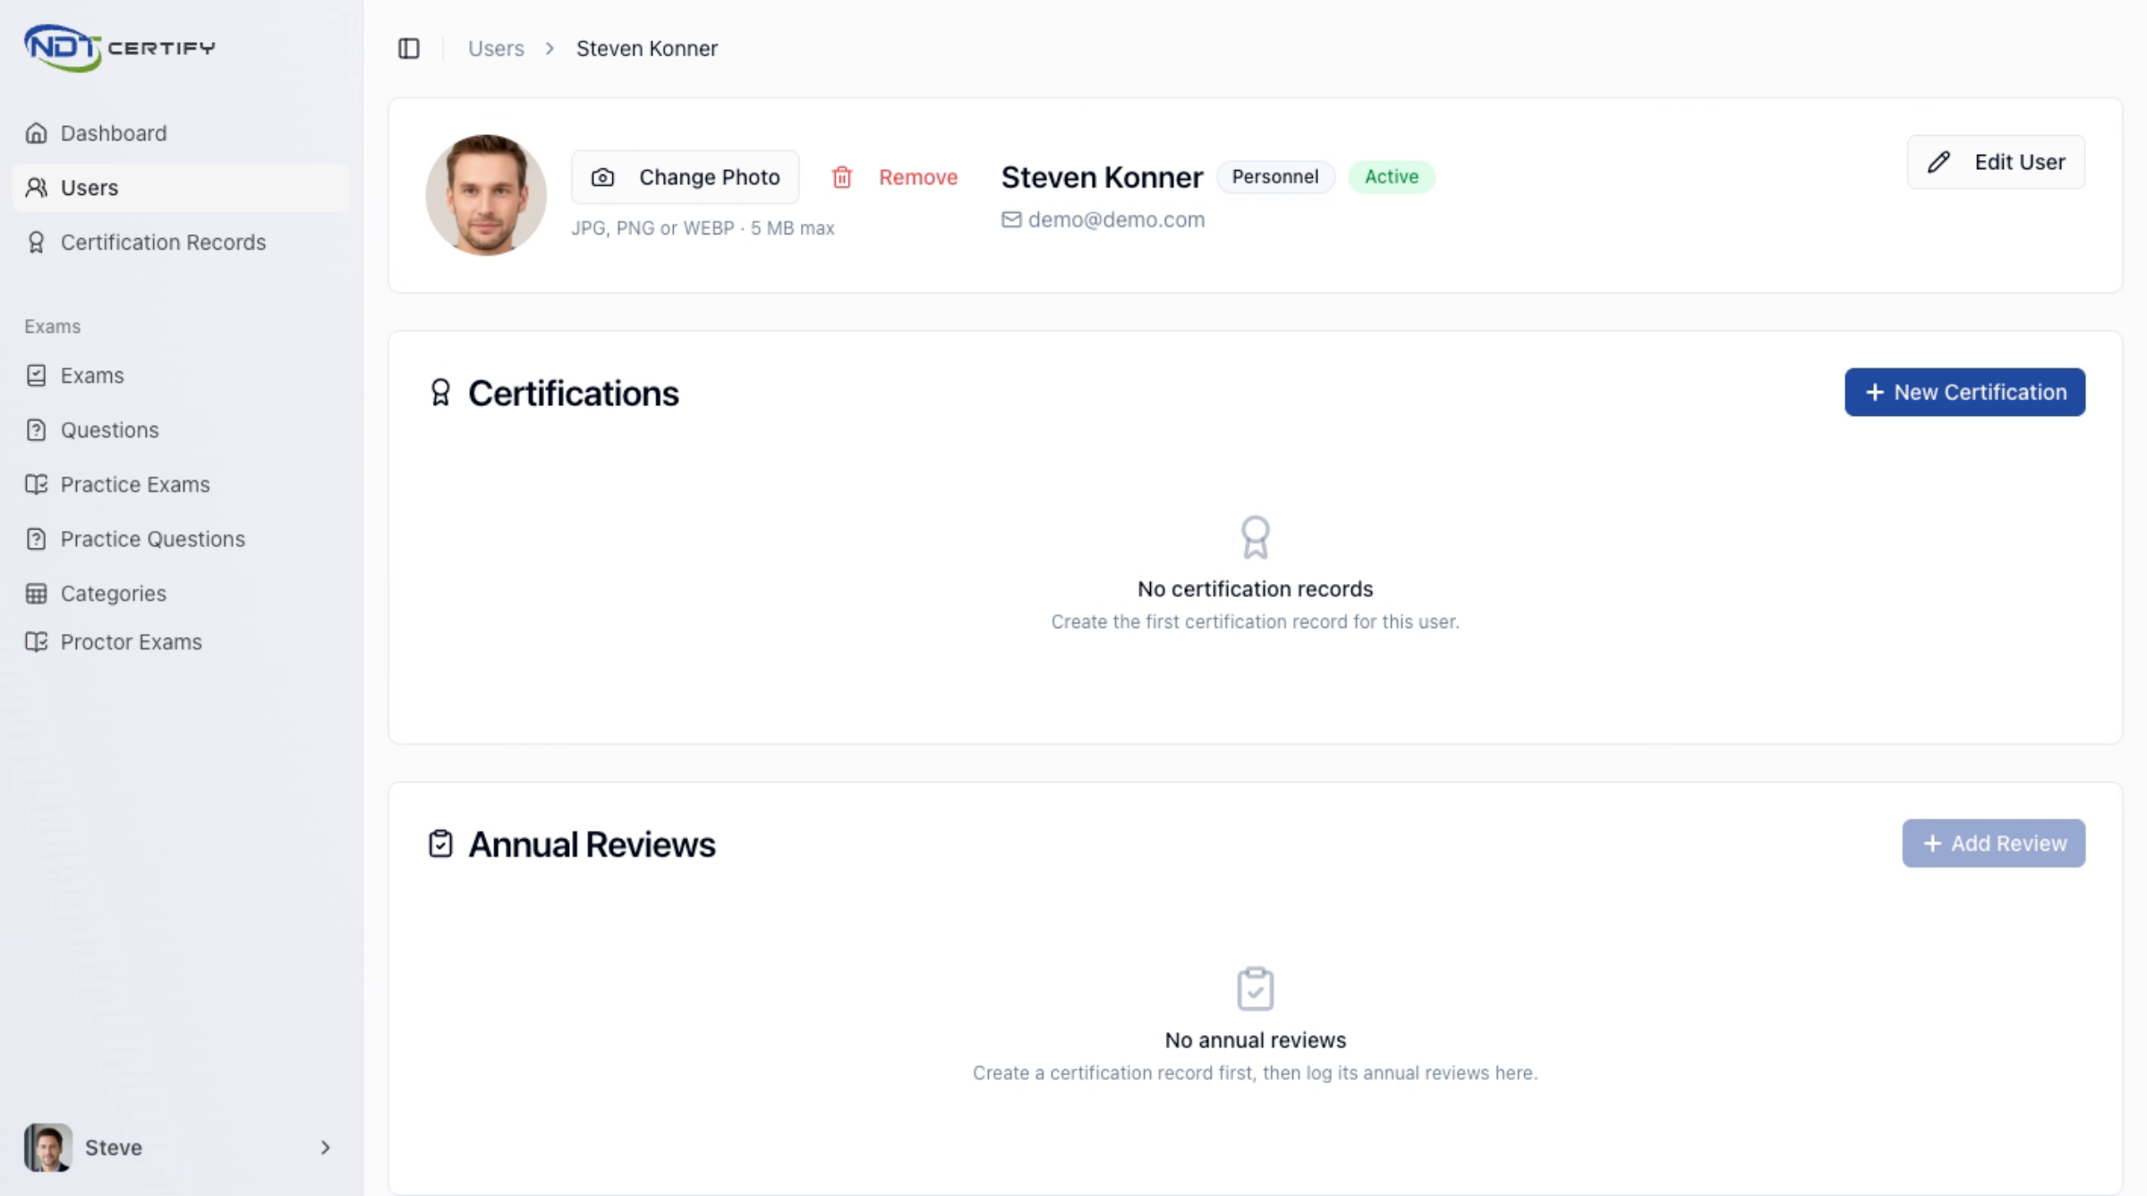Toggle the sidebar panel icon
The image size is (2147, 1196).
tap(408, 48)
